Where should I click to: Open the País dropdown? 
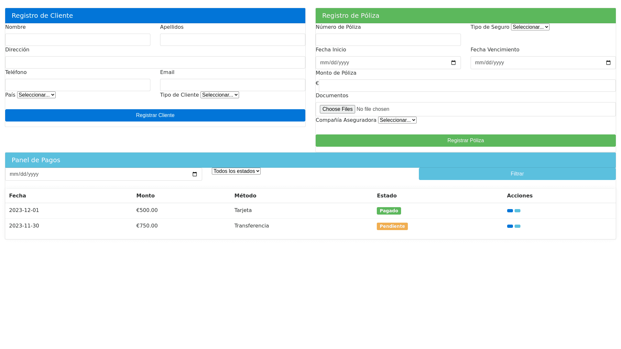pyautogui.click(x=36, y=95)
